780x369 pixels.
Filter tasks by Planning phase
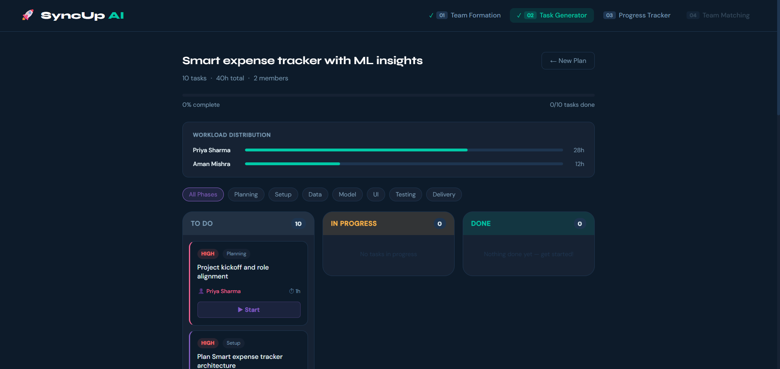246,194
